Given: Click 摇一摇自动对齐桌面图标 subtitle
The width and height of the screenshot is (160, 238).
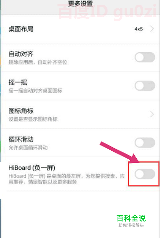Looking at the screenshot, I should (35, 91).
